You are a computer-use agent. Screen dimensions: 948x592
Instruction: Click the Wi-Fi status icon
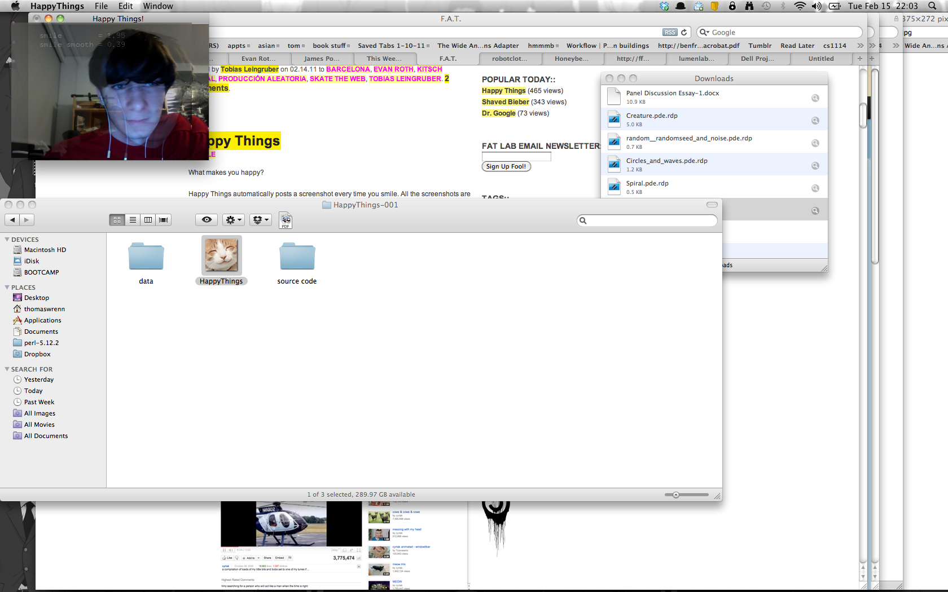tap(799, 6)
